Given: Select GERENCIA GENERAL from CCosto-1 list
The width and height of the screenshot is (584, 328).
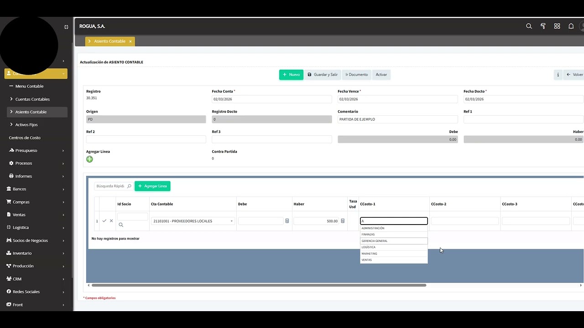Looking at the screenshot, I should (394, 241).
